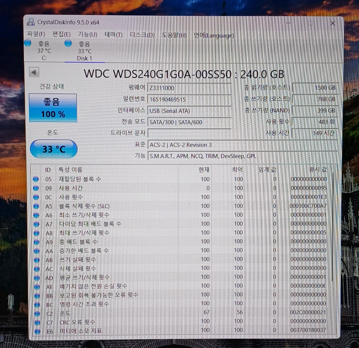Select the Disk 1 drive tab

point(84,51)
